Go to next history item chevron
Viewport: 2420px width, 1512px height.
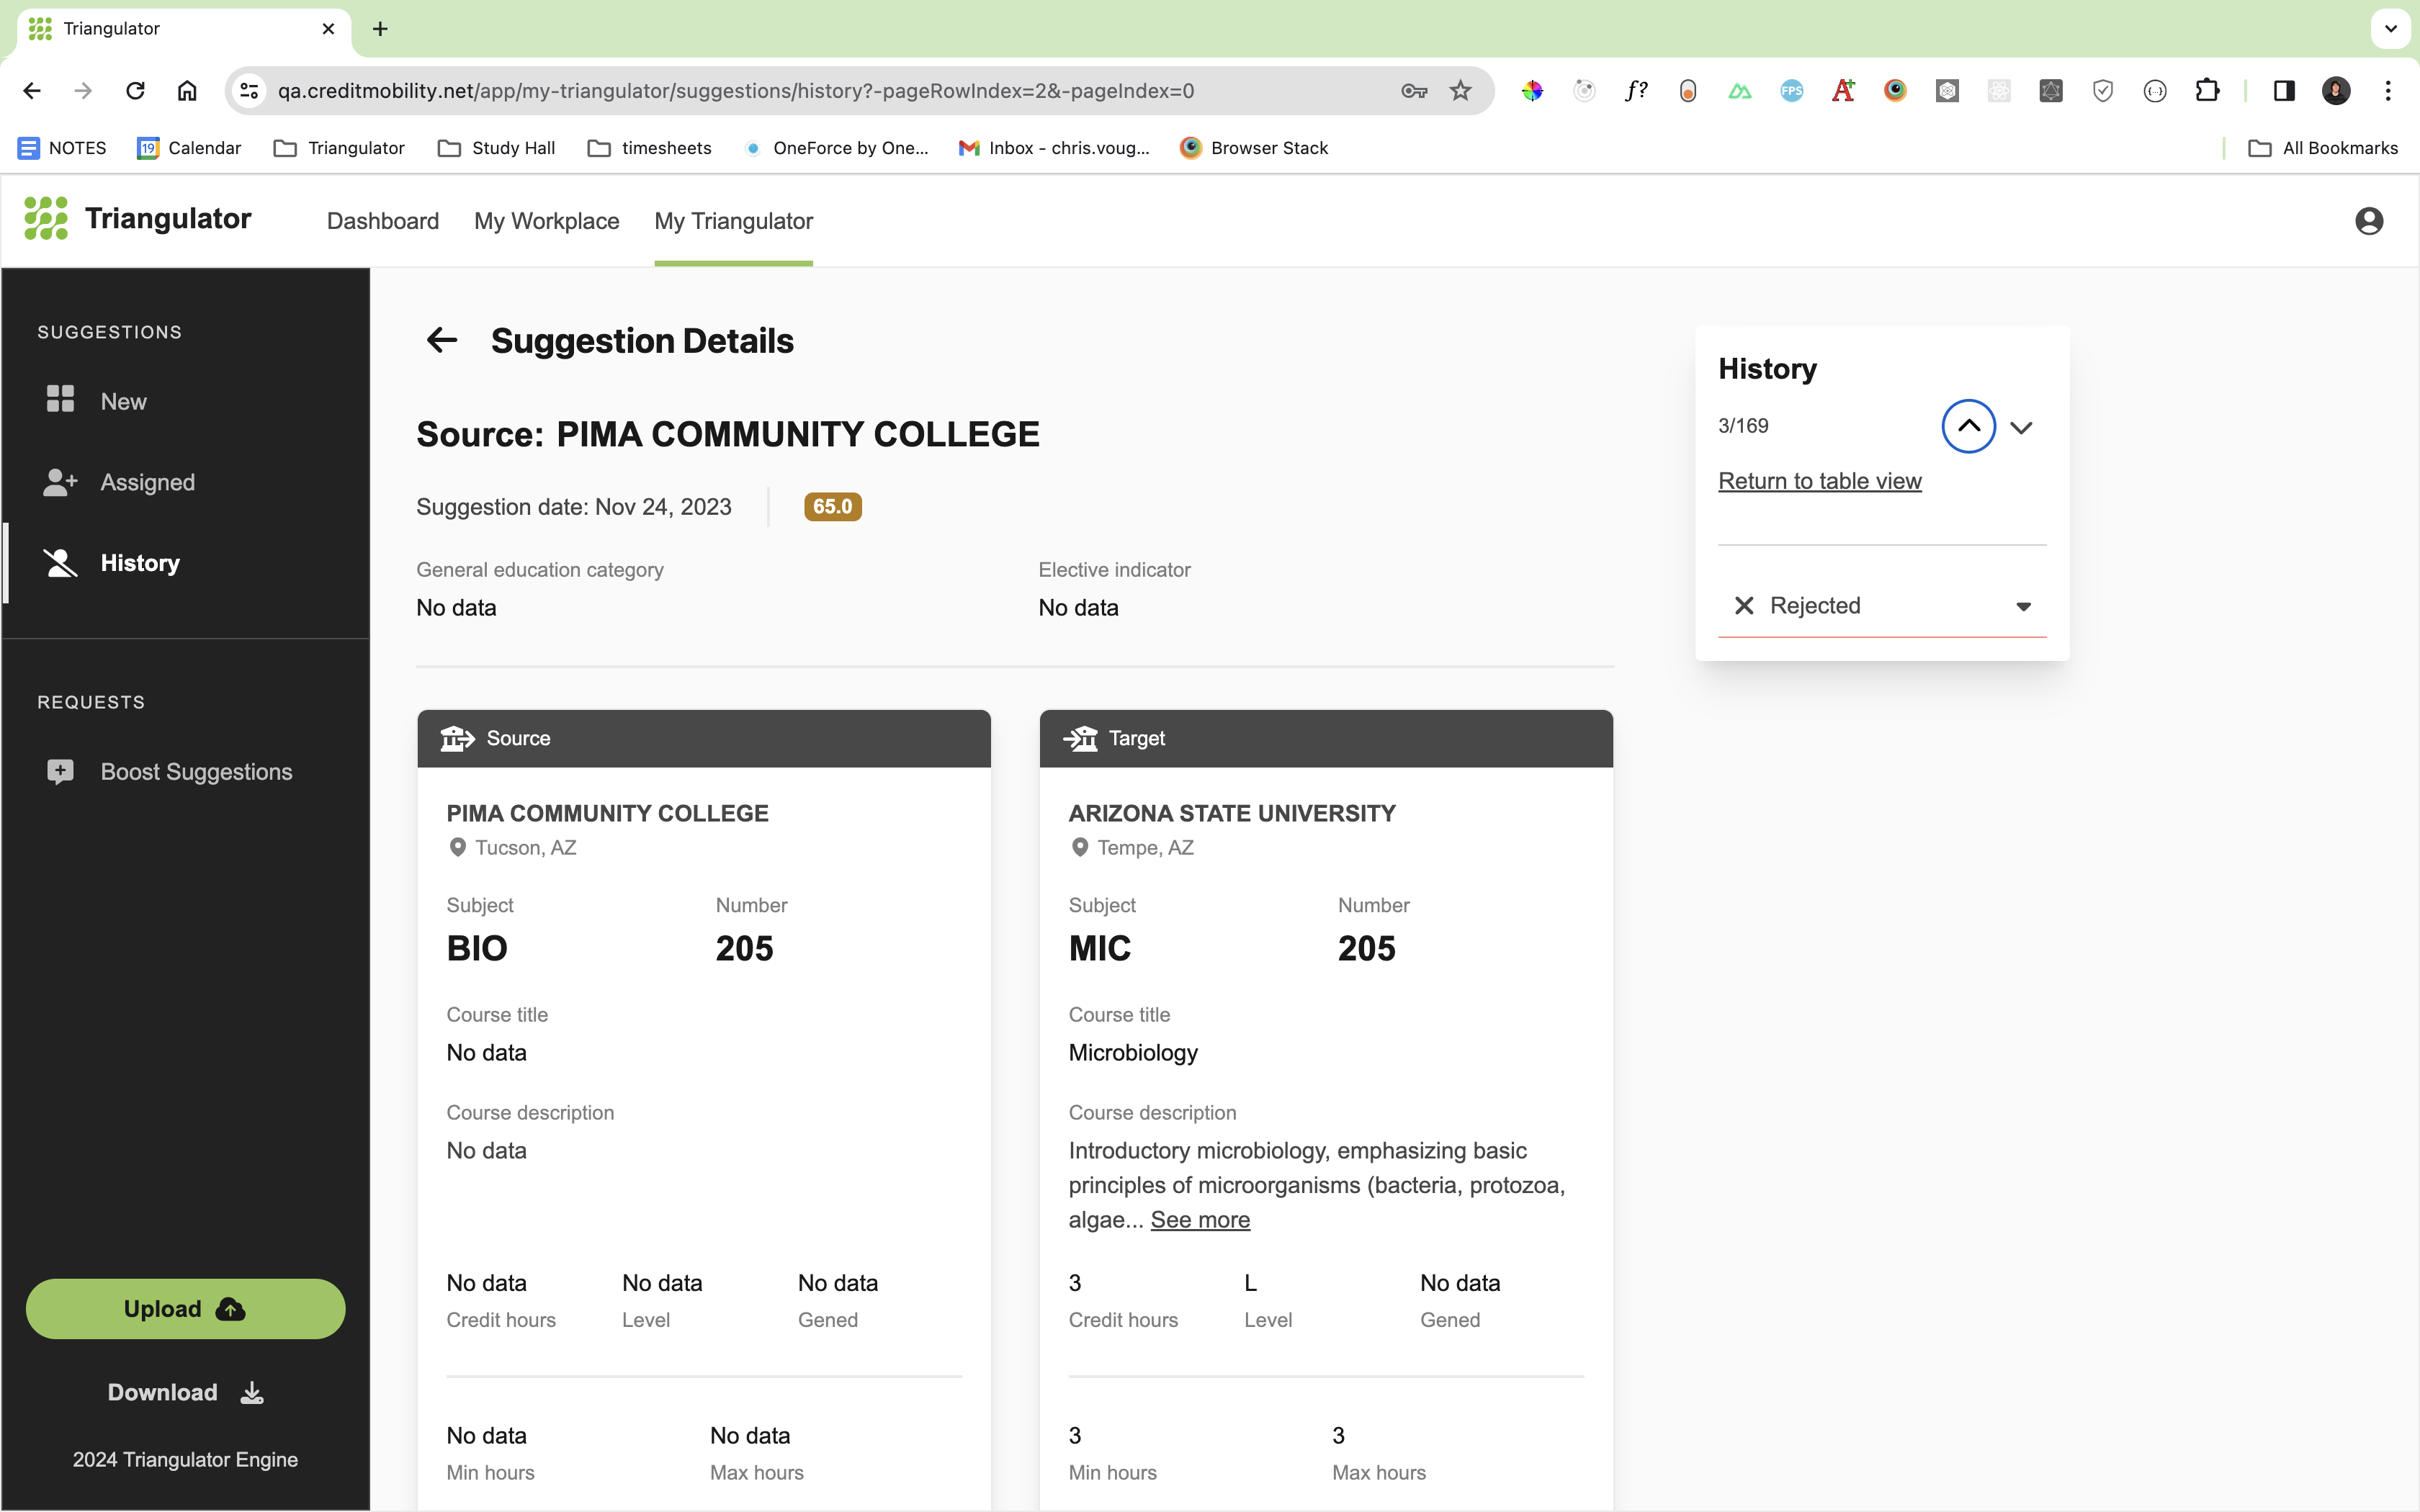coord(2021,428)
